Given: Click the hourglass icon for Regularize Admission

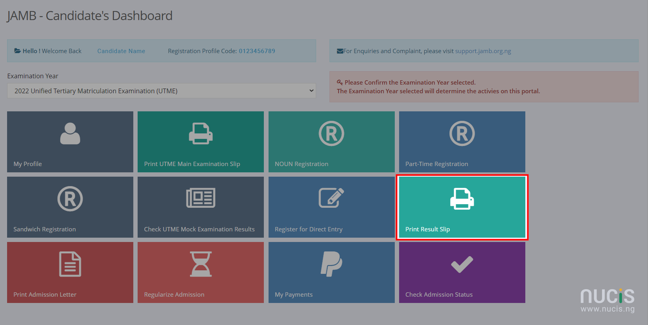Looking at the screenshot, I should pyautogui.click(x=201, y=264).
